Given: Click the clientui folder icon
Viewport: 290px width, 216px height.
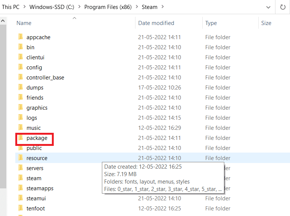Looking at the screenshot, I should click(x=21, y=57).
